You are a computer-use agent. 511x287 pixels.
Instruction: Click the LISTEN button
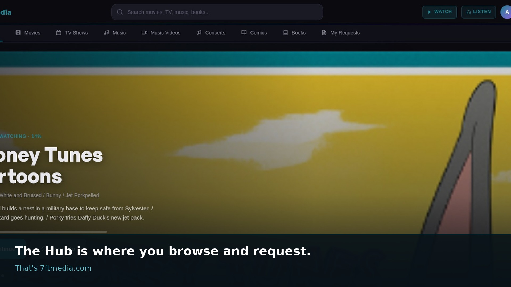coord(479,12)
